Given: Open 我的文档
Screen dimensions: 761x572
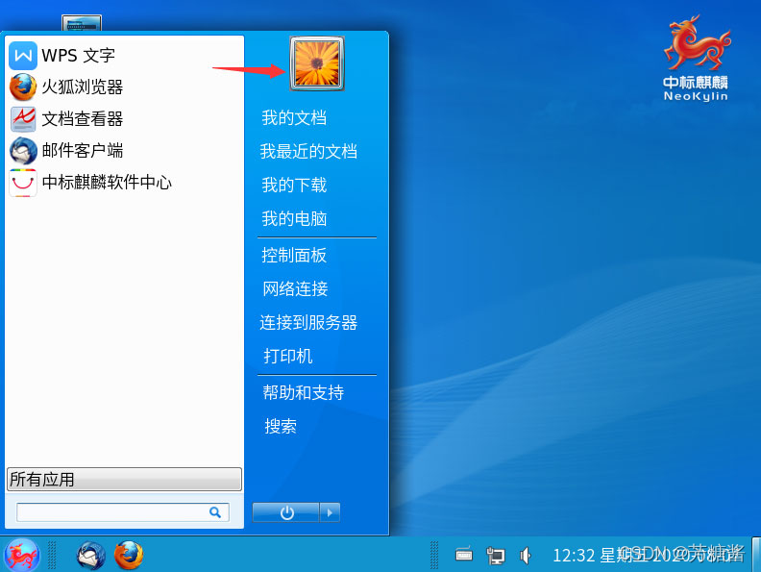Looking at the screenshot, I should [294, 118].
